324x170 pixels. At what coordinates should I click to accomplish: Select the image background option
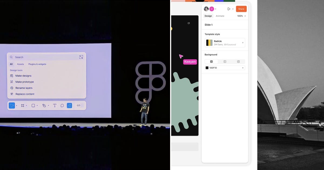click(239, 62)
